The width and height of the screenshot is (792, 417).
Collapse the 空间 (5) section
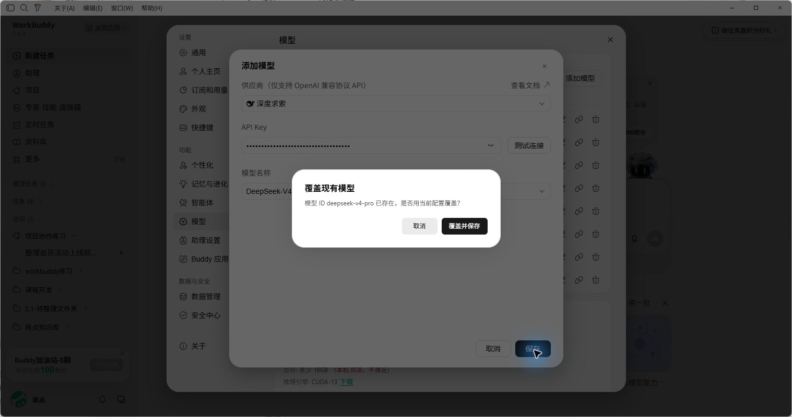point(27,219)
